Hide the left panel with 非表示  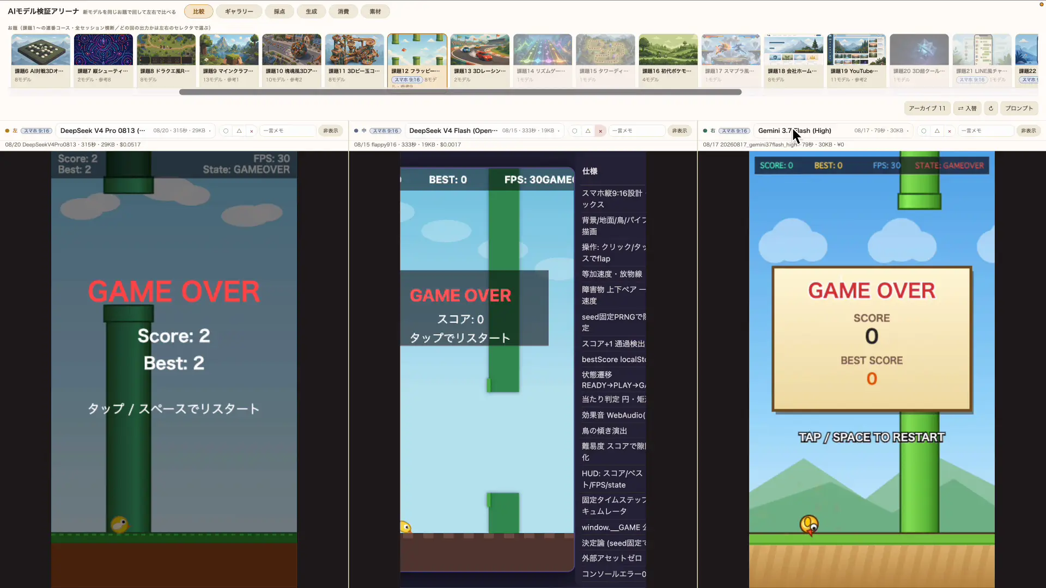pyautogui.click(x=330, y=131)
